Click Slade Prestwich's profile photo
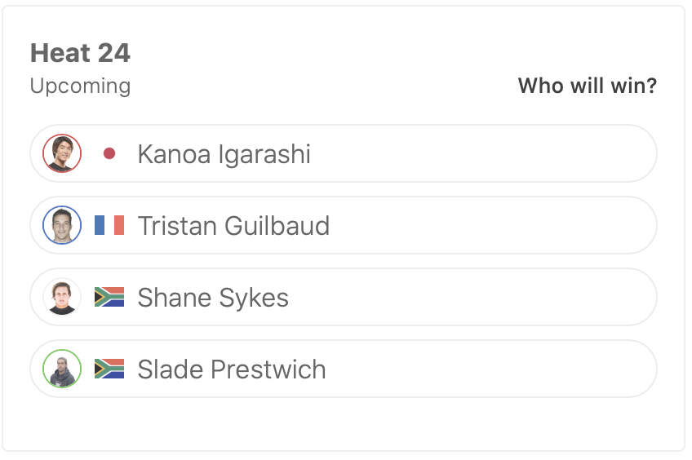Image resolution: width=692 pixels, height=460 pixels. tap(62, 369)
